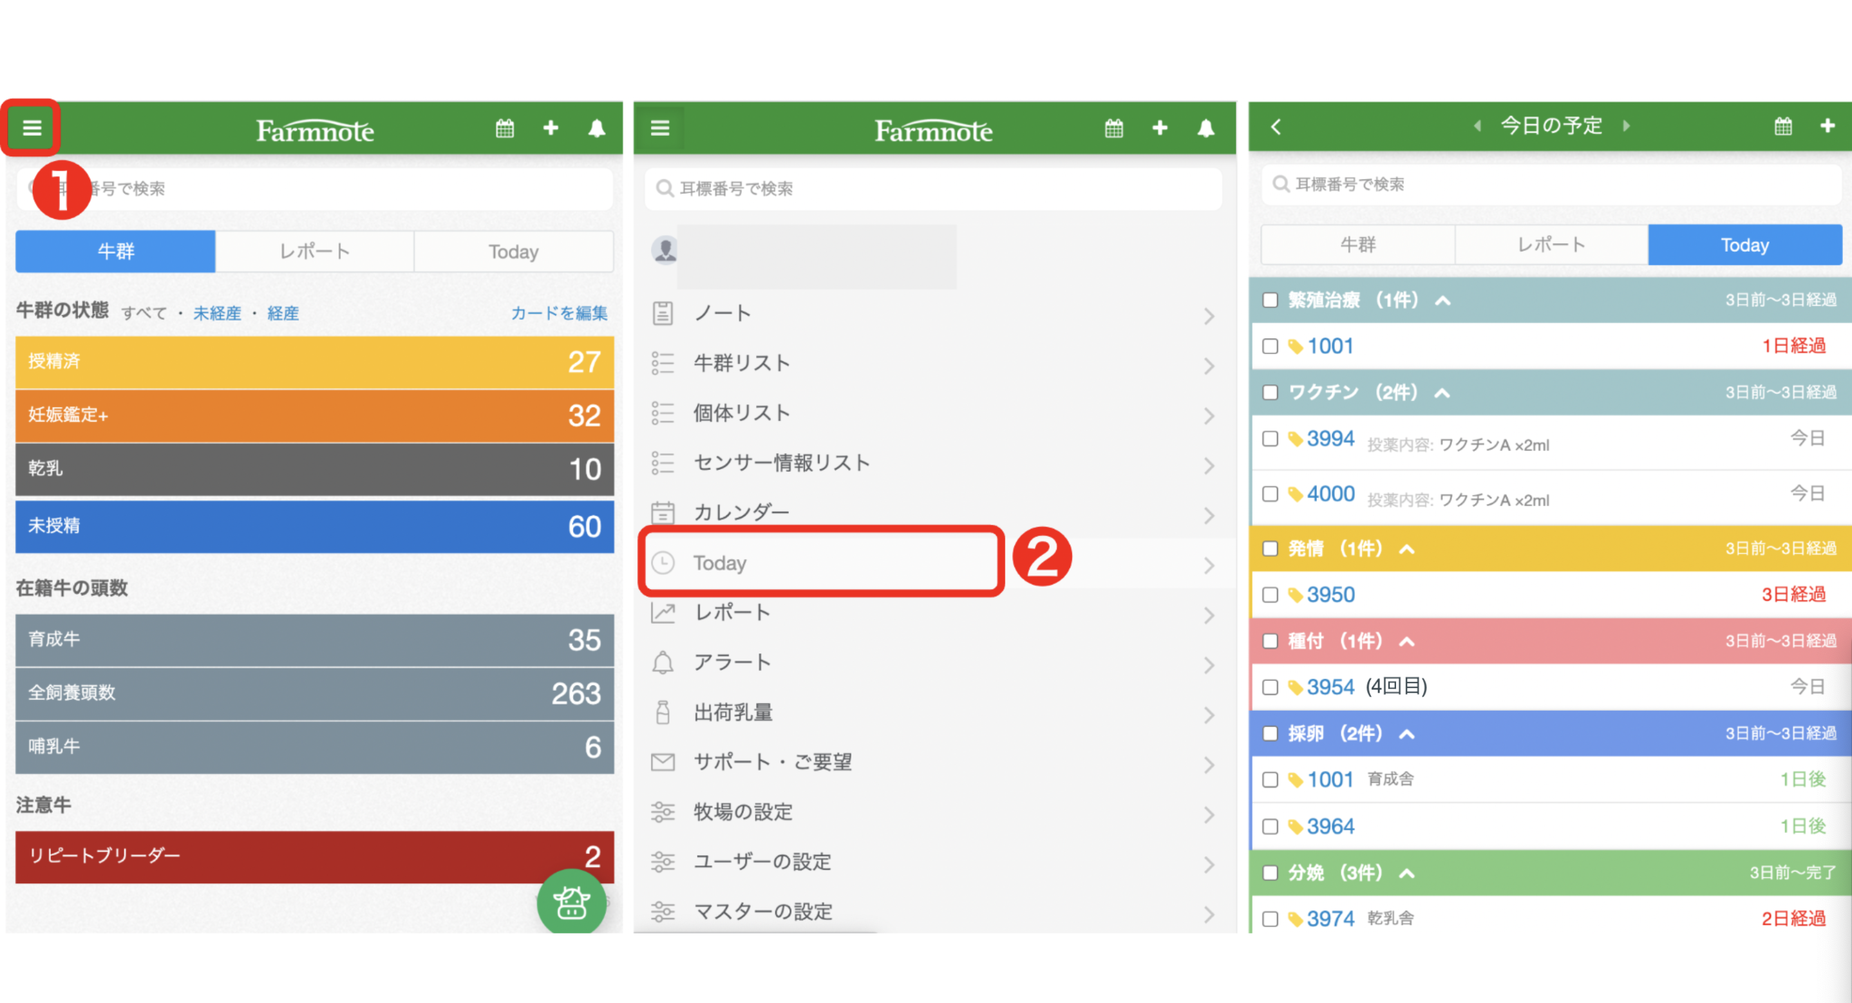The width and height of the screenshot is (1852, 1003).
Task: Open cow 3974 link under 分娩
Action: click(1331, 918)
